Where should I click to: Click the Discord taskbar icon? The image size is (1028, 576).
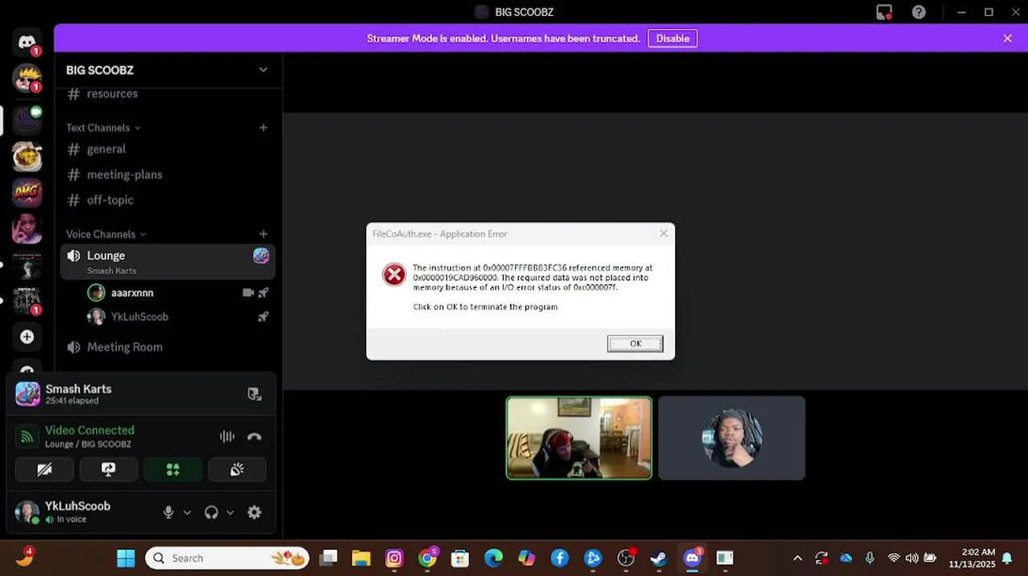693,558
